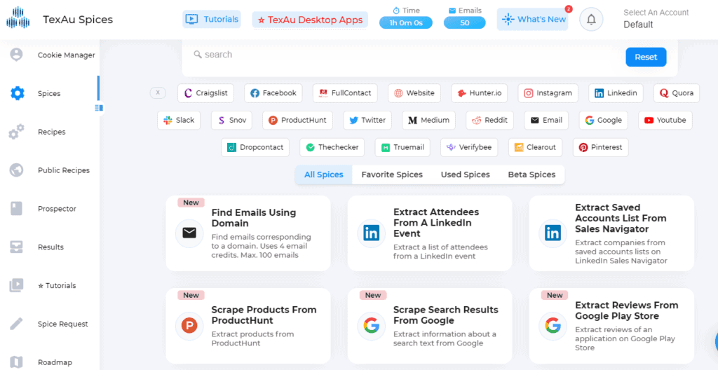
Task: Open the Select An Account dropdown
Action: pyautogui.click(x=656, y=19)
